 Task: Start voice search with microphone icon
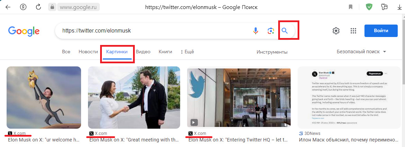[x=256, y=31]
